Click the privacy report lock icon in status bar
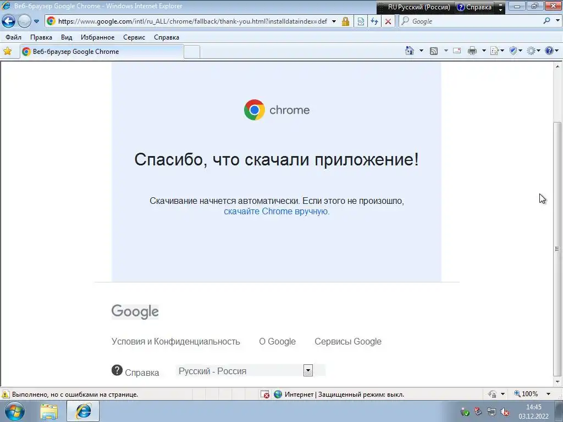The height and width of the screenshot is (422, 563). [x=492, y=394]
